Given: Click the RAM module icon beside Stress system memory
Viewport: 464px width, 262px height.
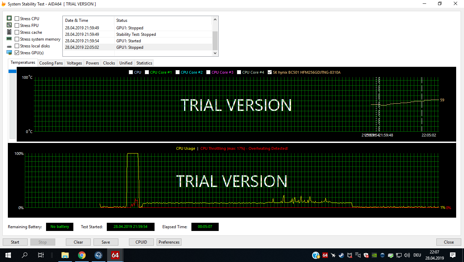Looking at the screenshot, I should pos(9,39).
